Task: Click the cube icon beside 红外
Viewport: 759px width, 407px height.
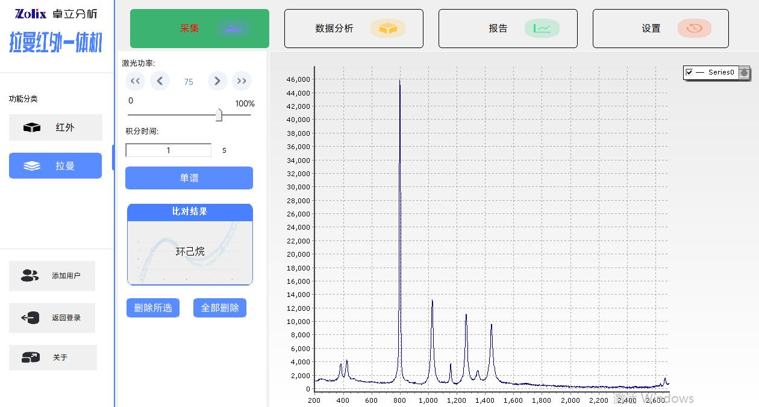Action: tap(31, 127)
